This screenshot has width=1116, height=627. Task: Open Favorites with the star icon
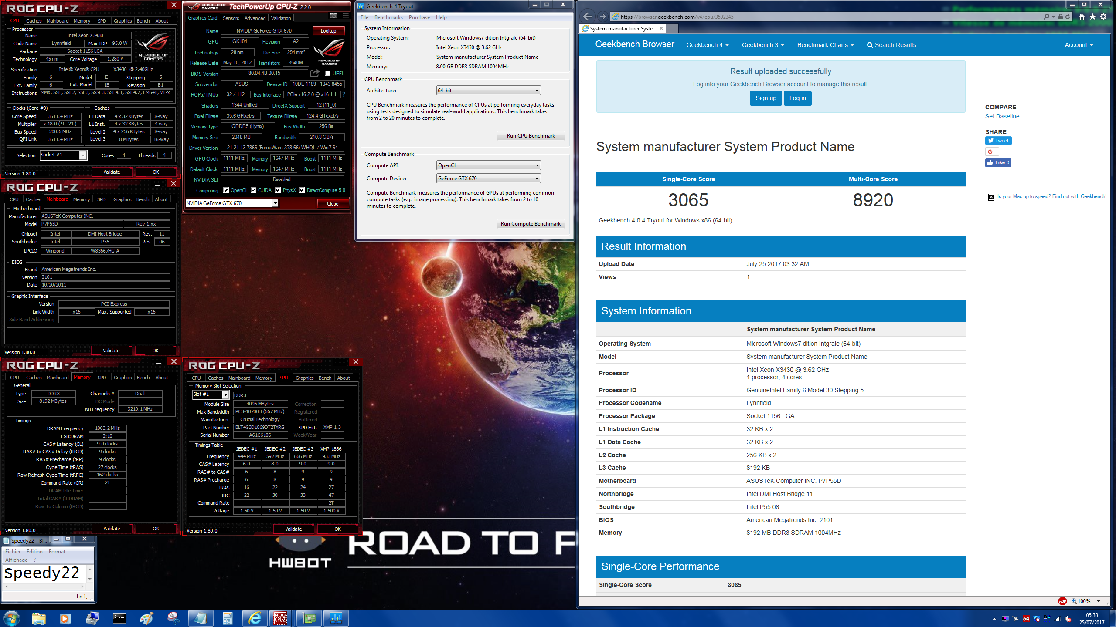tap(1092, 17)
